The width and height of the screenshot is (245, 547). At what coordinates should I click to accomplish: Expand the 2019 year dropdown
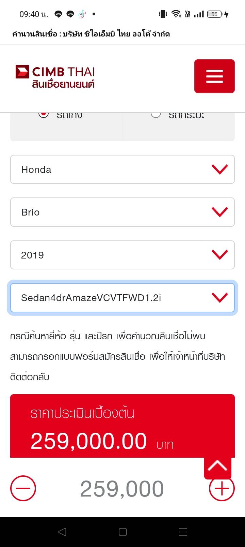point(122,255)
